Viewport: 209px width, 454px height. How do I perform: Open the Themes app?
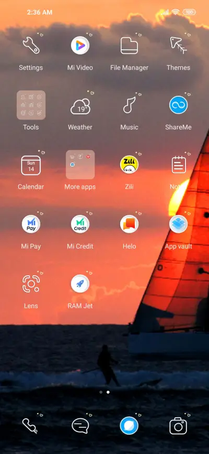pyautogui.click(x=178, y=46)
